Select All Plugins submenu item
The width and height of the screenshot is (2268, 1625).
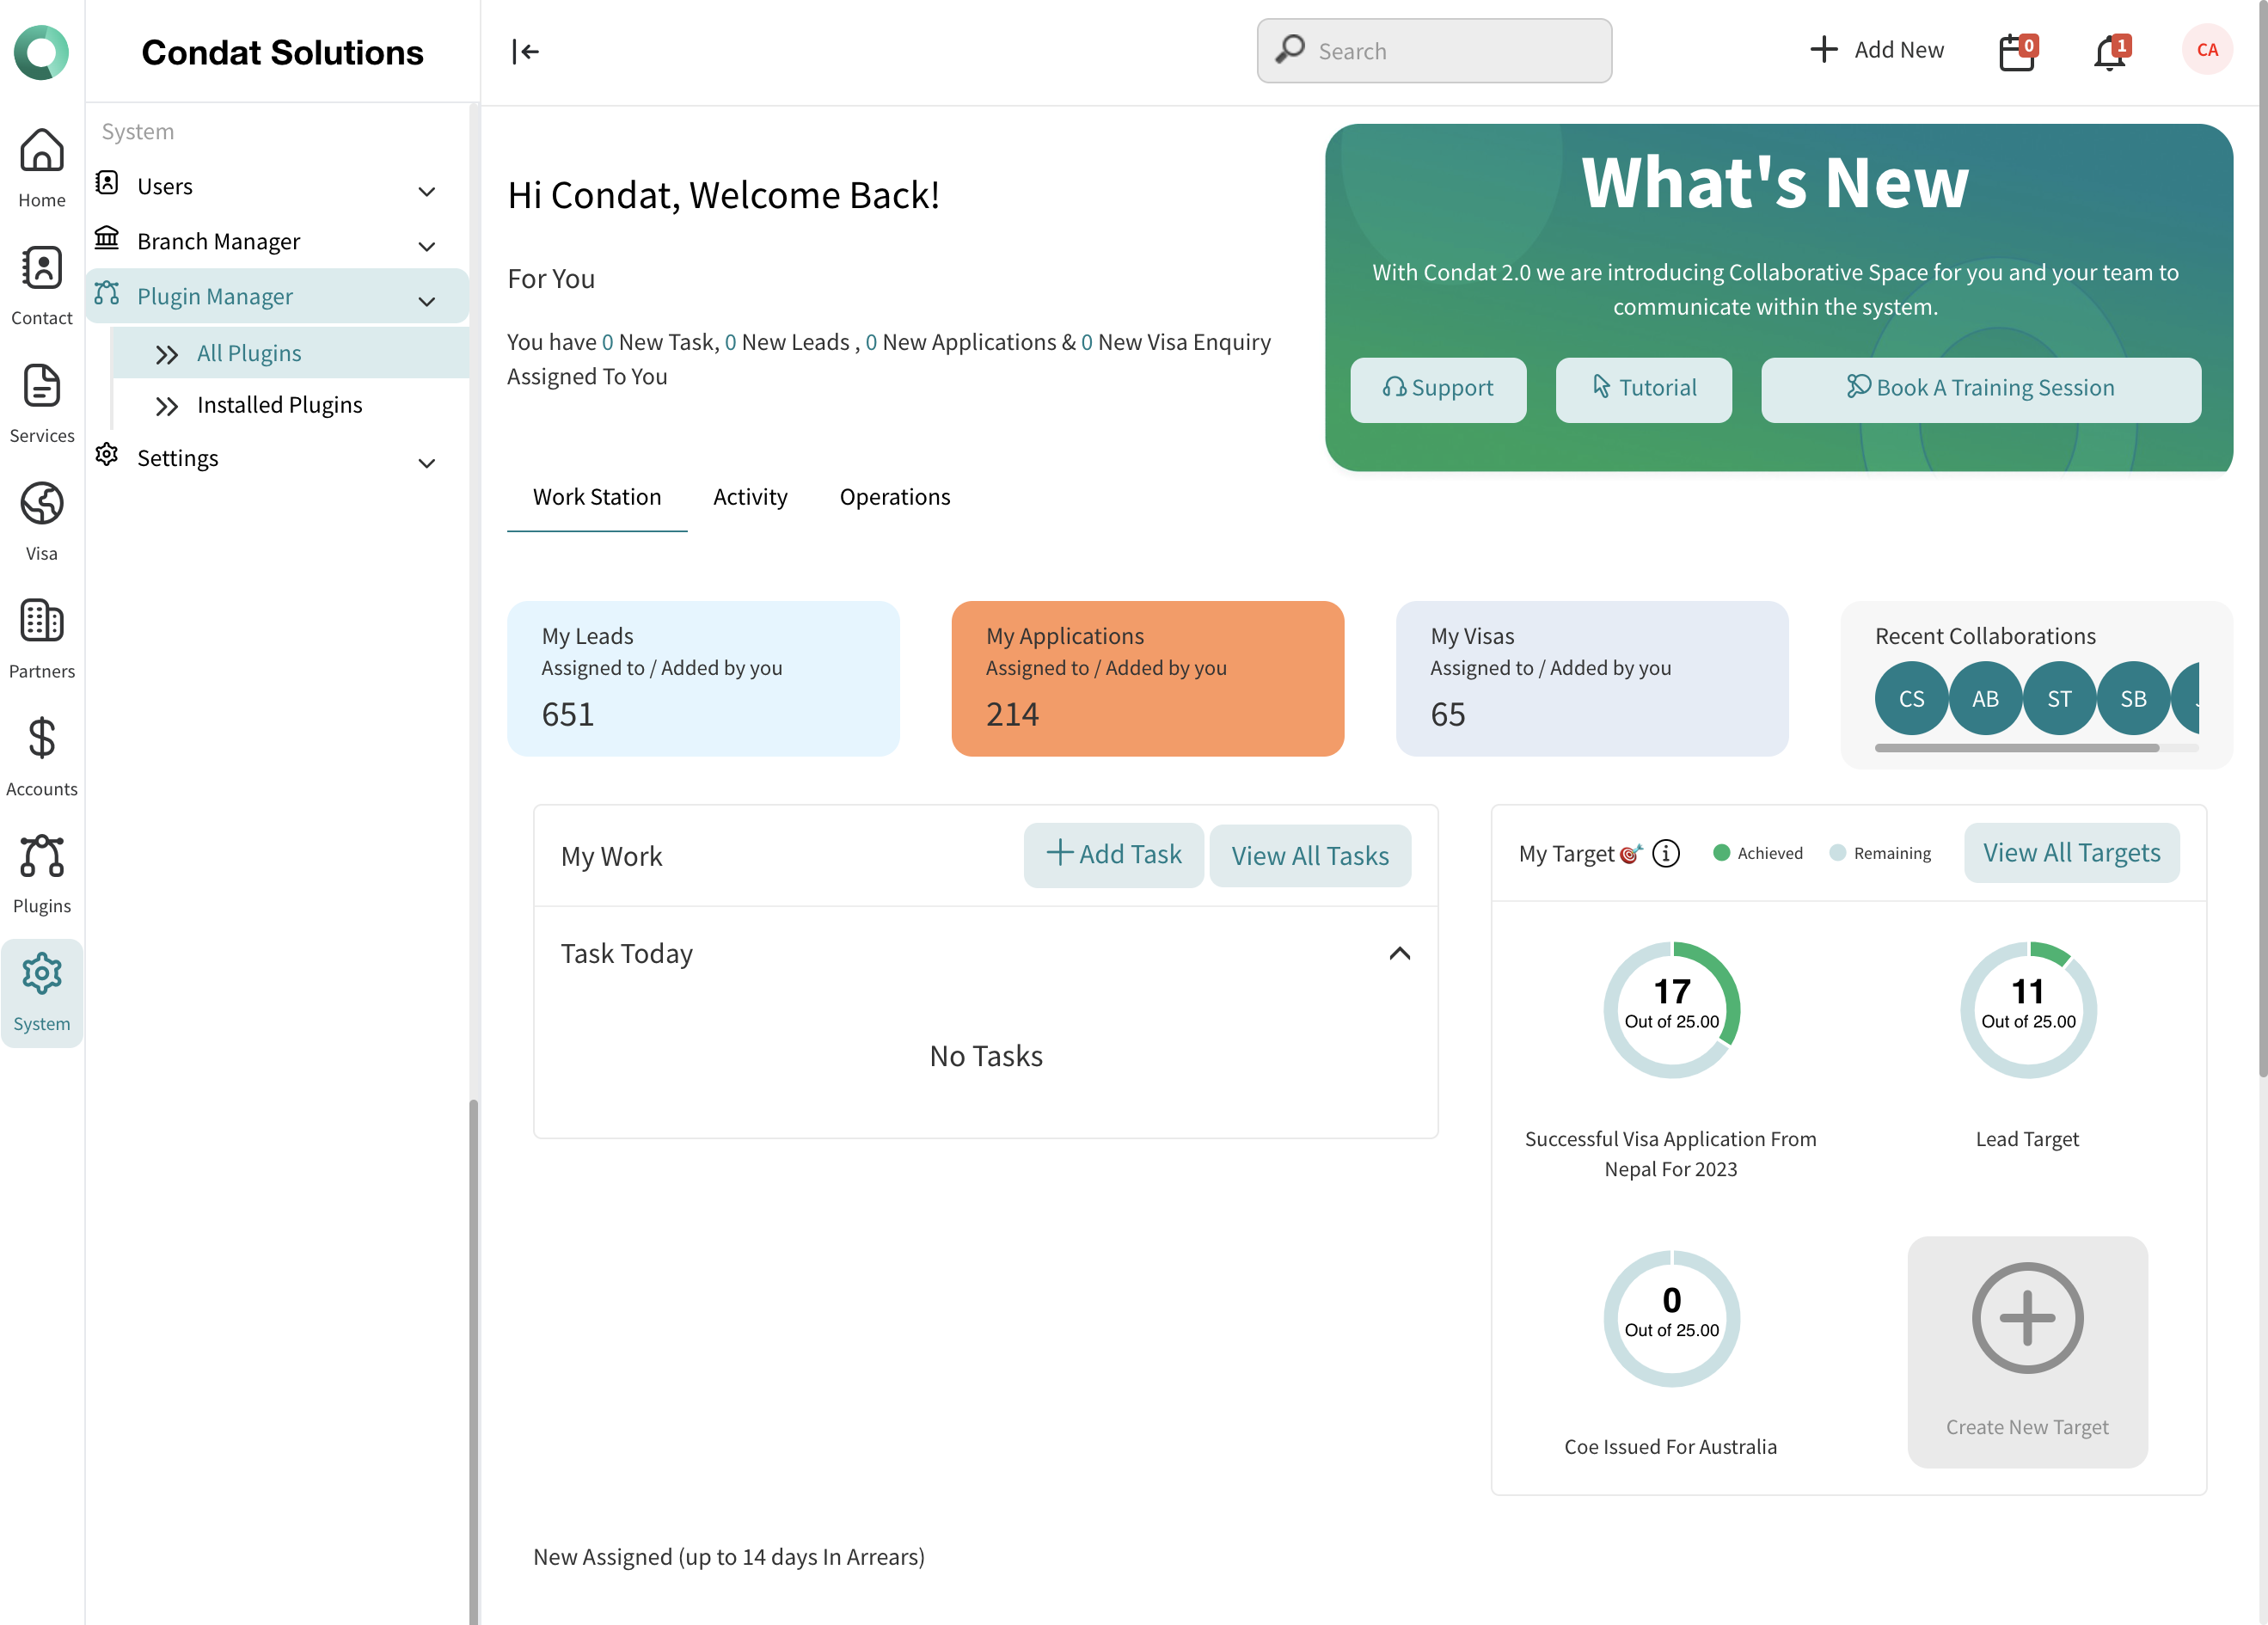290,353
